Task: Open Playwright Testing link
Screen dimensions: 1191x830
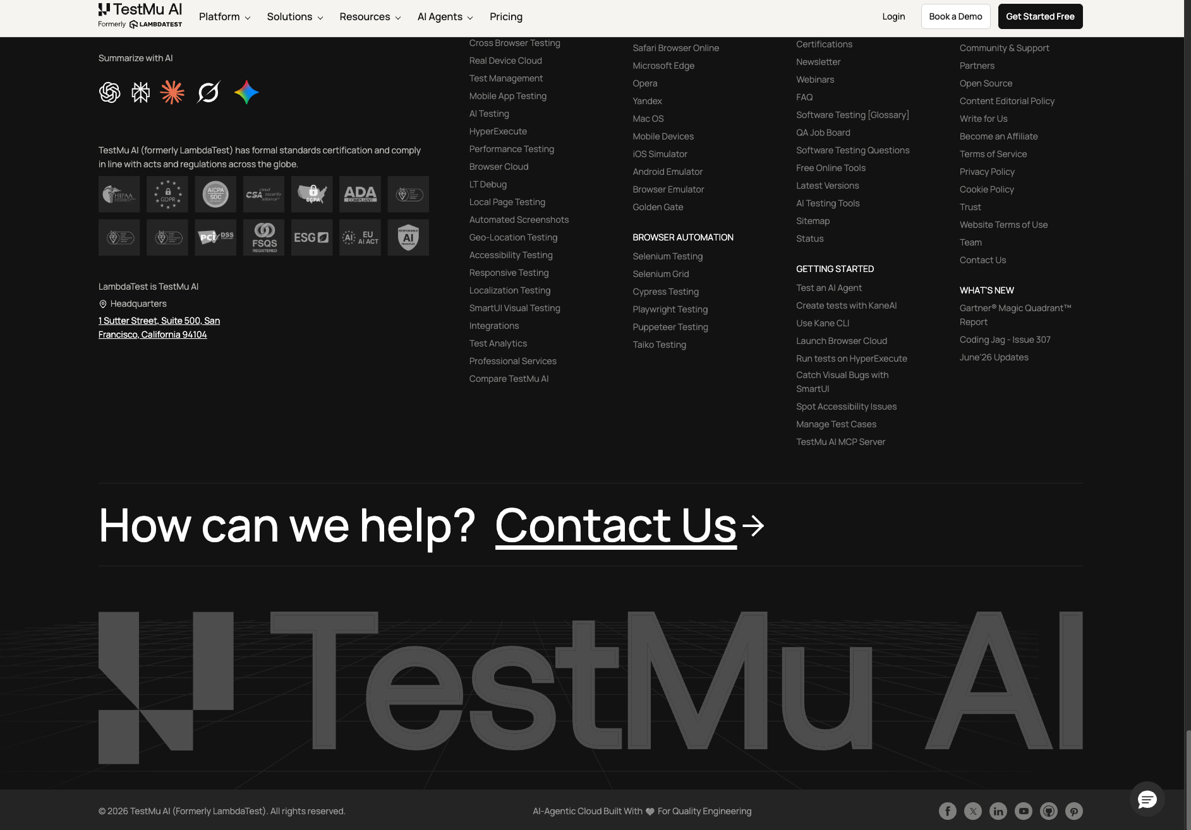Action: pyautogui.click(x=670, y=309)
